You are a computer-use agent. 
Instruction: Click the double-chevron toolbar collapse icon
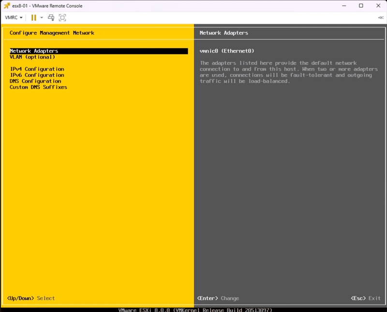(381, 17)
